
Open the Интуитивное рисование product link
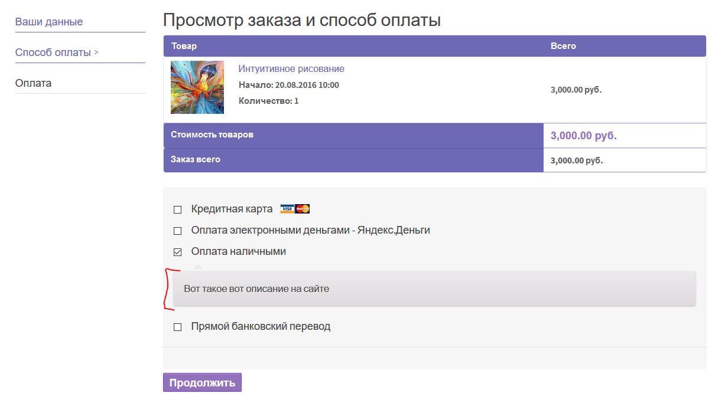[291, 69]
